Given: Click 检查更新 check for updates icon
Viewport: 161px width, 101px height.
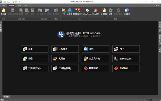Looking at the screenshot, I should (127, 10).
